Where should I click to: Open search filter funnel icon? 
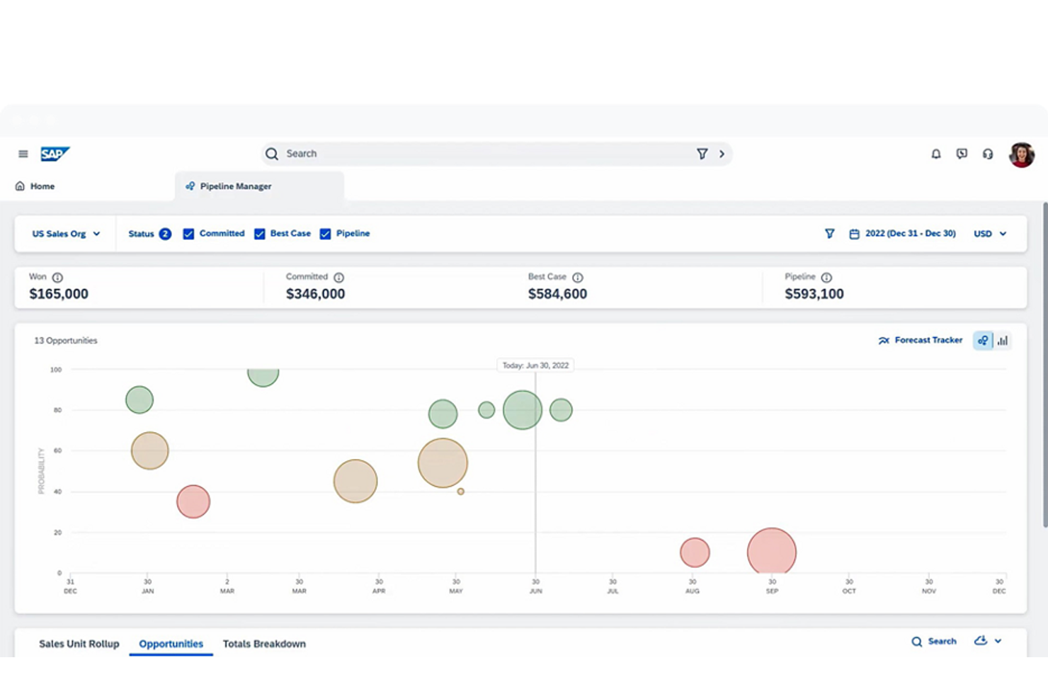(x=702, y=154)
